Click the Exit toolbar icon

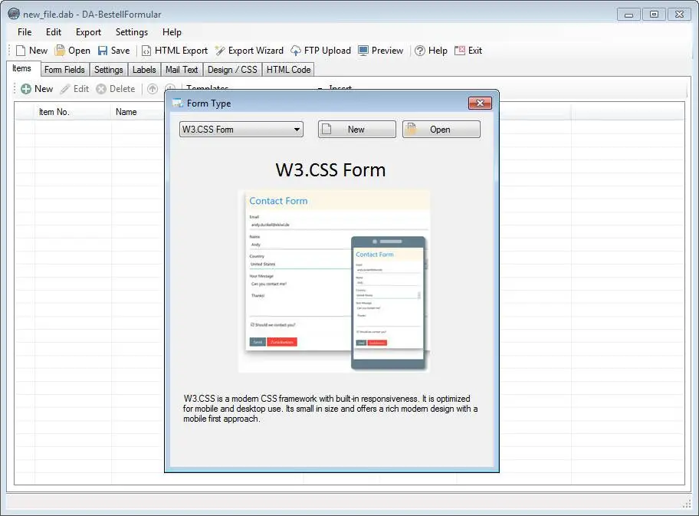tap(460, 51)
